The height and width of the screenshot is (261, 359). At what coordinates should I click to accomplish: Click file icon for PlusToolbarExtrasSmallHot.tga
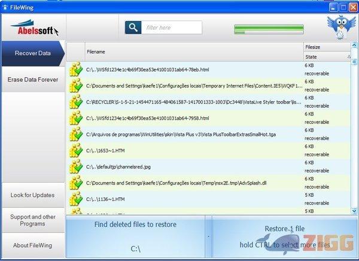pyautogui.click(x=75, y=134)
